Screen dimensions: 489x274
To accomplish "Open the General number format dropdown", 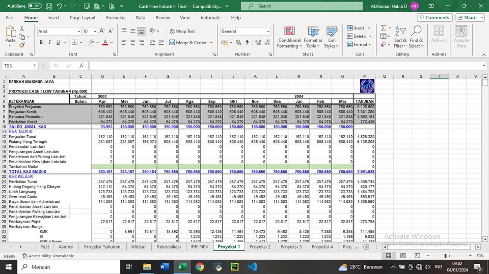I will point(268,32).
